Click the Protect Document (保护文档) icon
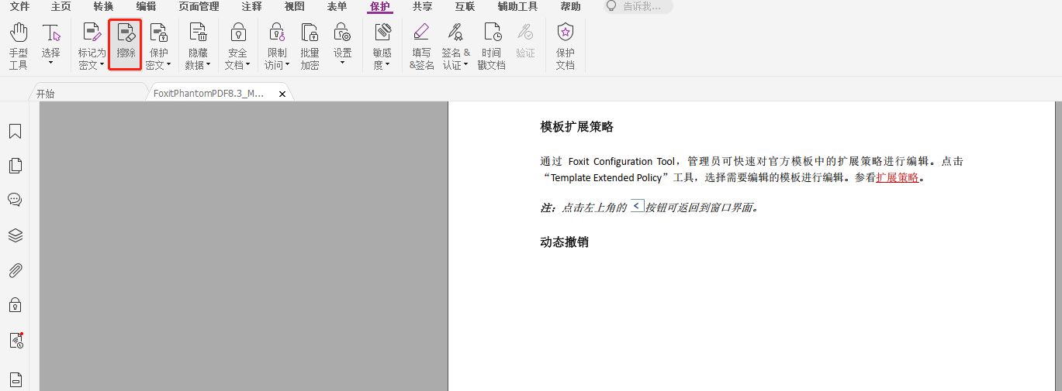The image size is (1062, 391). pyautogui.click(x=565, y=45)
